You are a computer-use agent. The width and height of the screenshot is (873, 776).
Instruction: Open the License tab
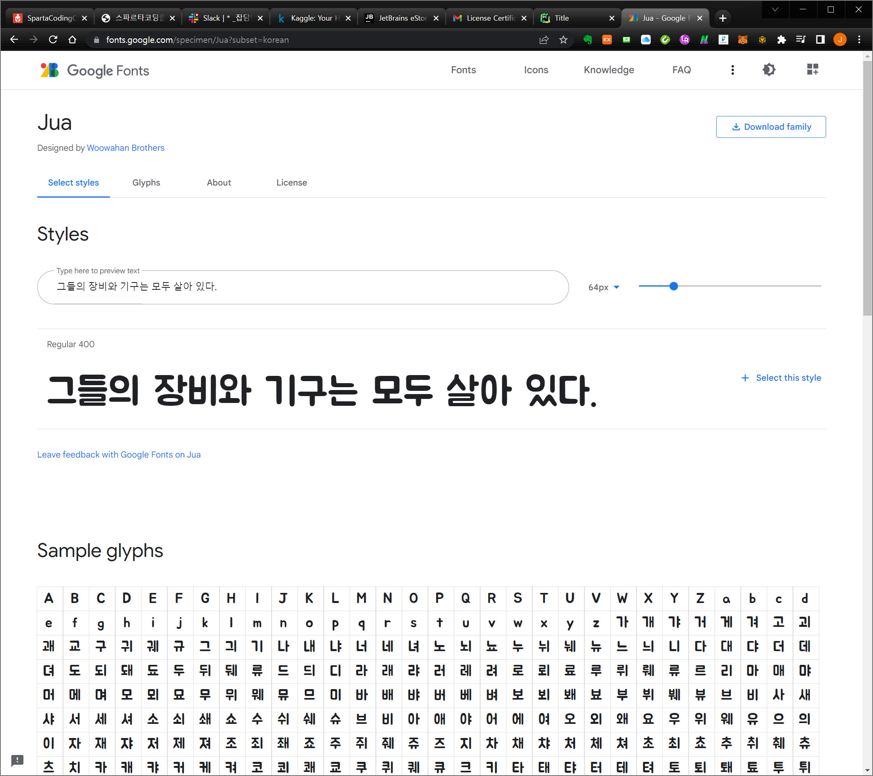(x=291, y=182)
